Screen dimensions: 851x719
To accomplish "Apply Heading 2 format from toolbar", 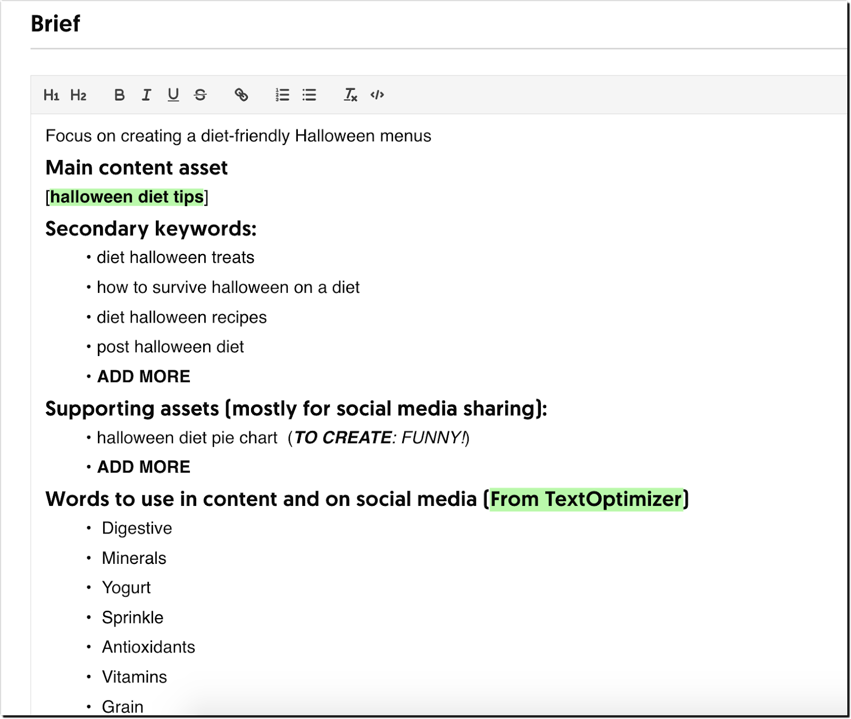I will tap(78, 95).
